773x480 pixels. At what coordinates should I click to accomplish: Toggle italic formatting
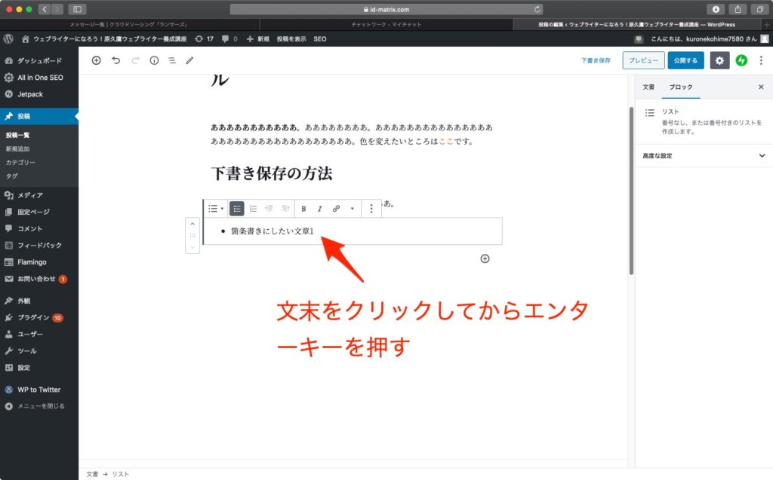pyautogui.click(x=319, y=209)
